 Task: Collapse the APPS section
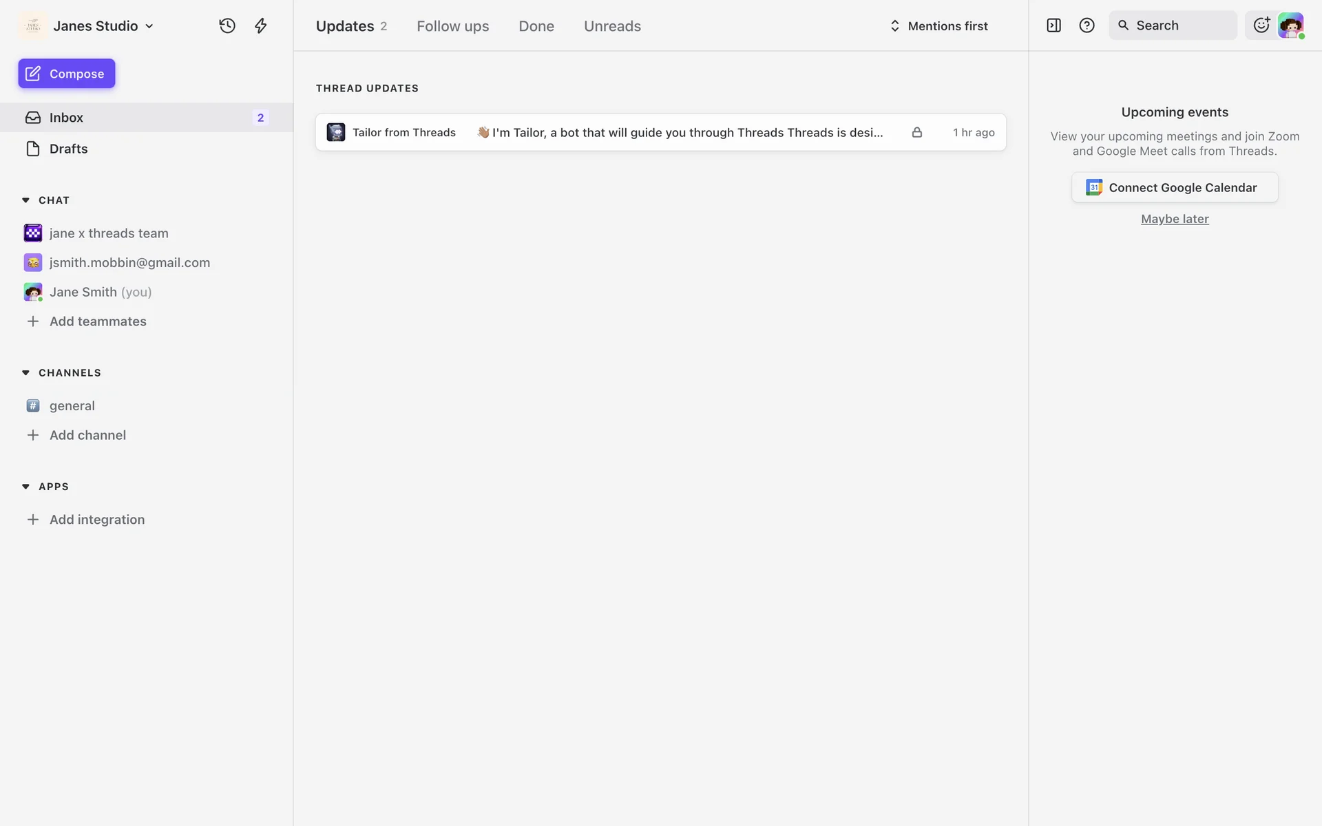coord(25,487)
